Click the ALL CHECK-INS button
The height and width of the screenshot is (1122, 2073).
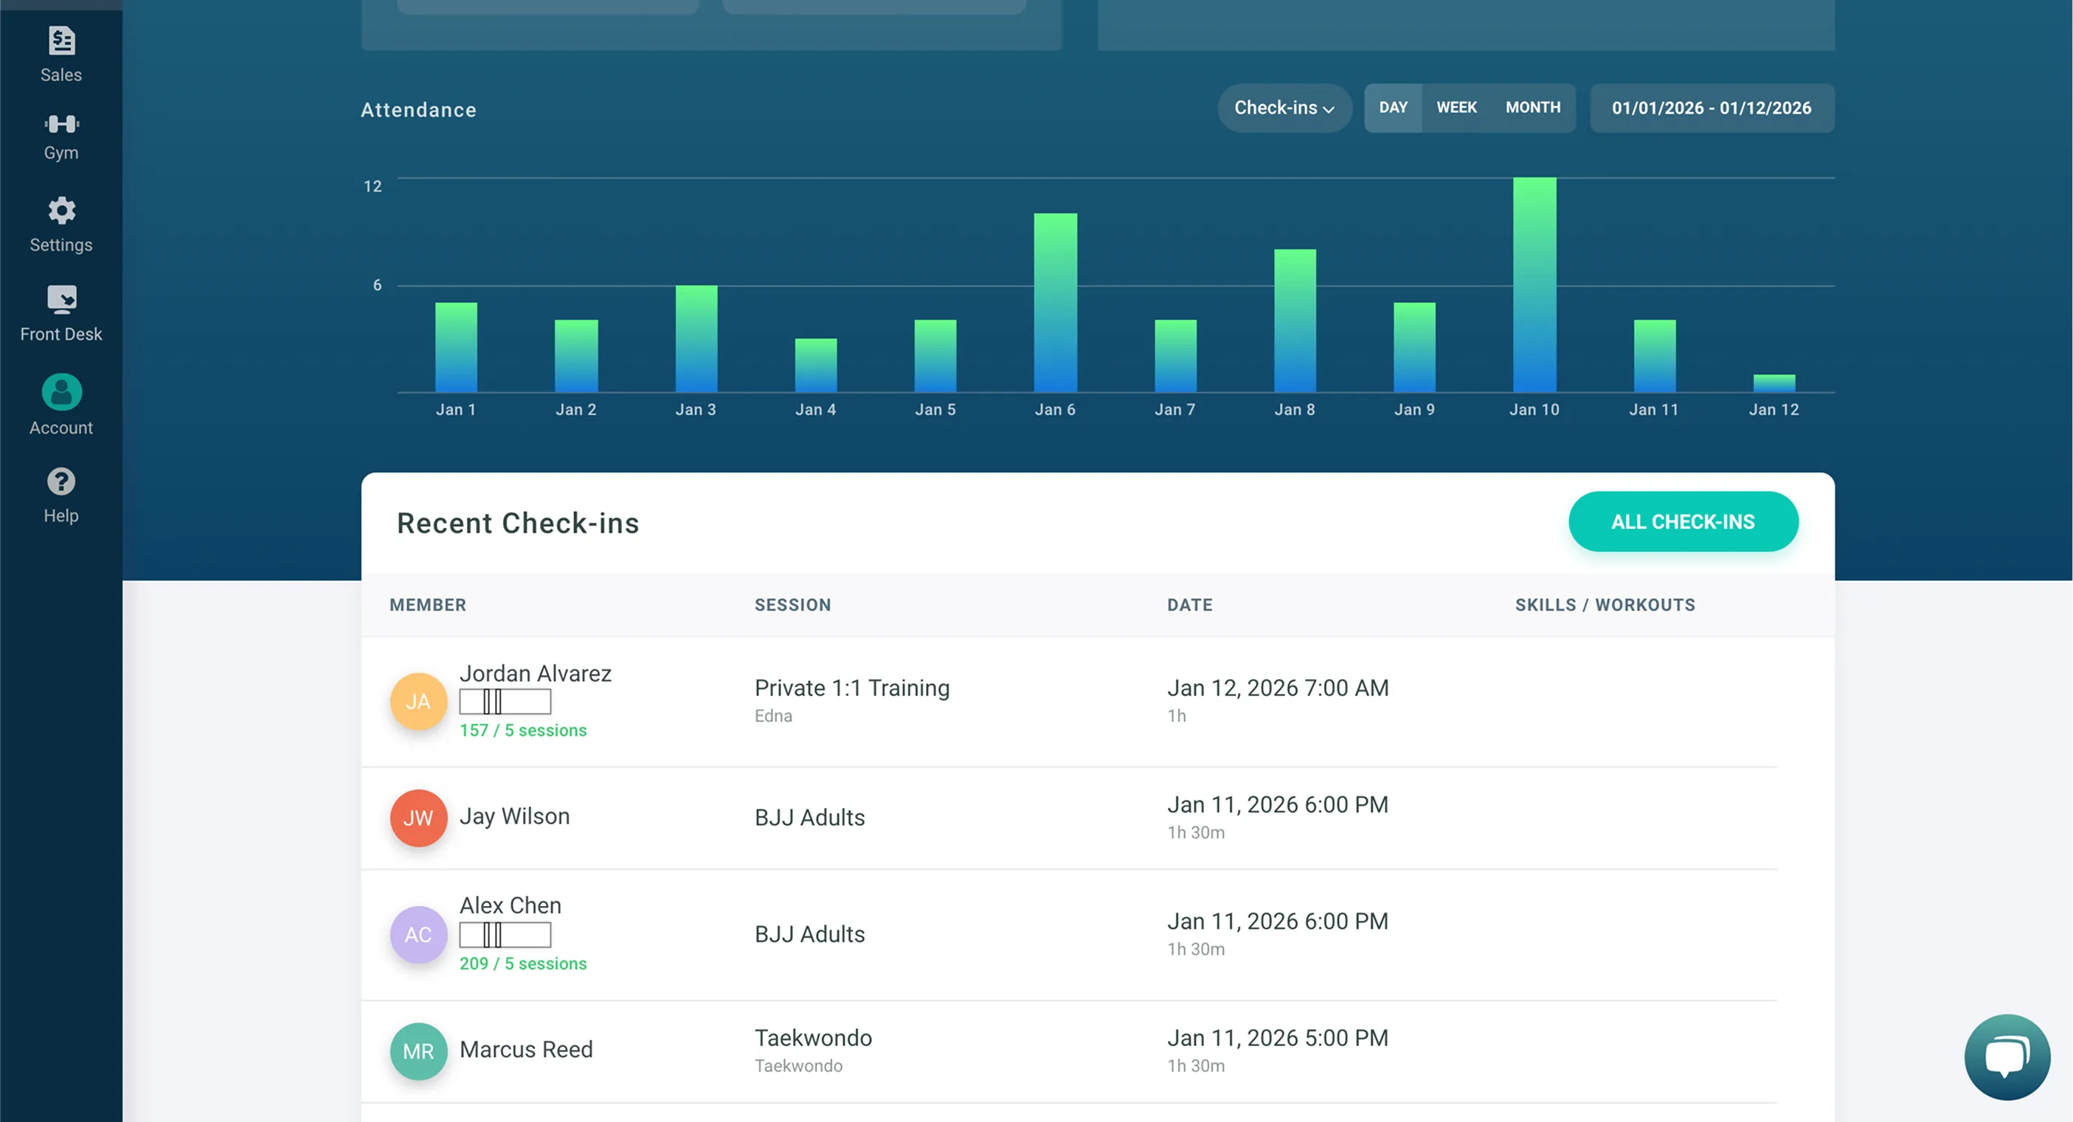(1683, 522)
